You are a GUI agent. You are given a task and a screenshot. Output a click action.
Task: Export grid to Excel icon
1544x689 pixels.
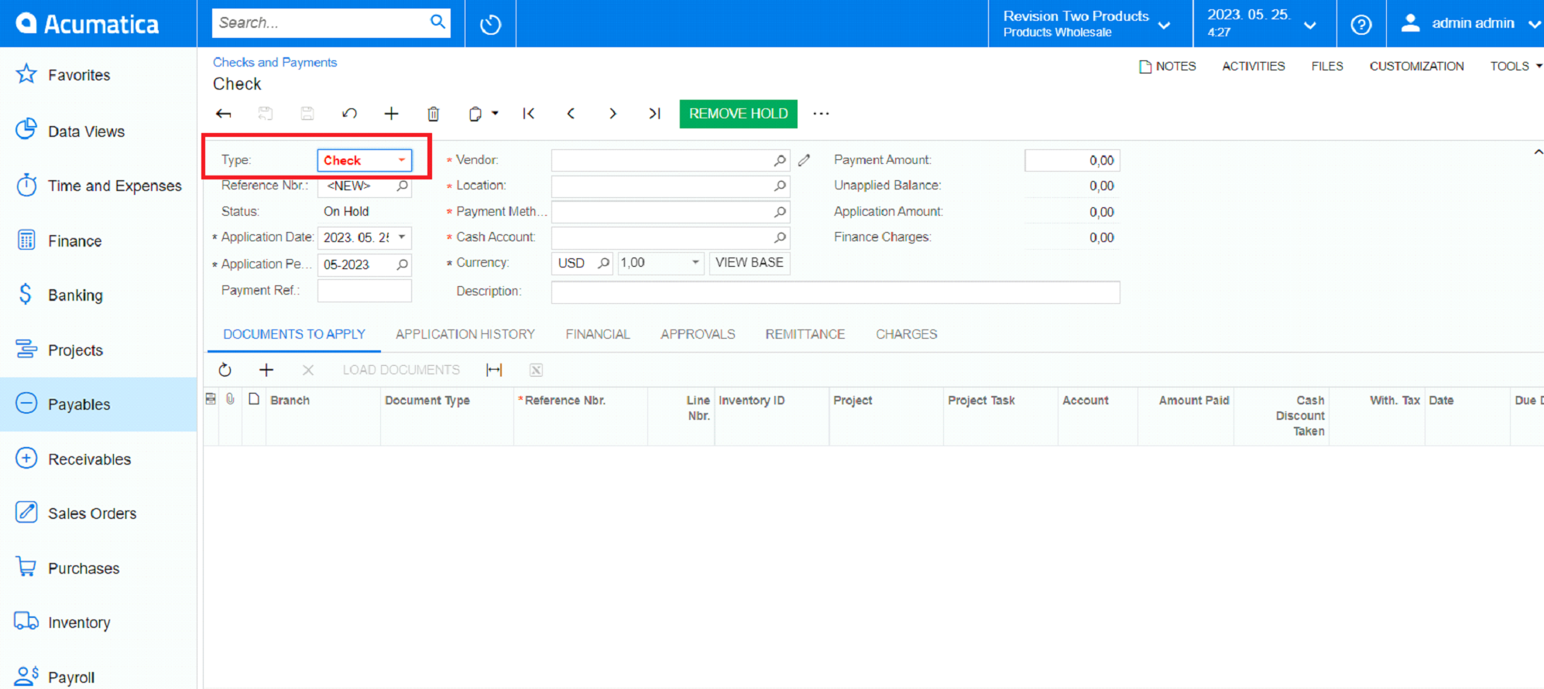click(536, 370)
